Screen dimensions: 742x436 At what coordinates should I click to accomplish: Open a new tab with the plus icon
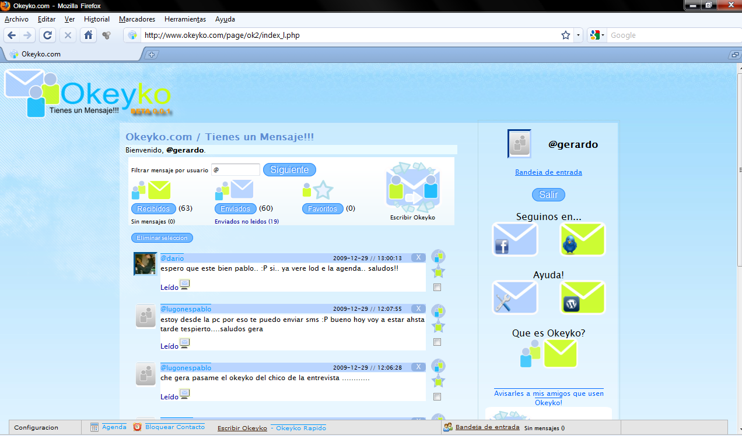tap(152, 55)
